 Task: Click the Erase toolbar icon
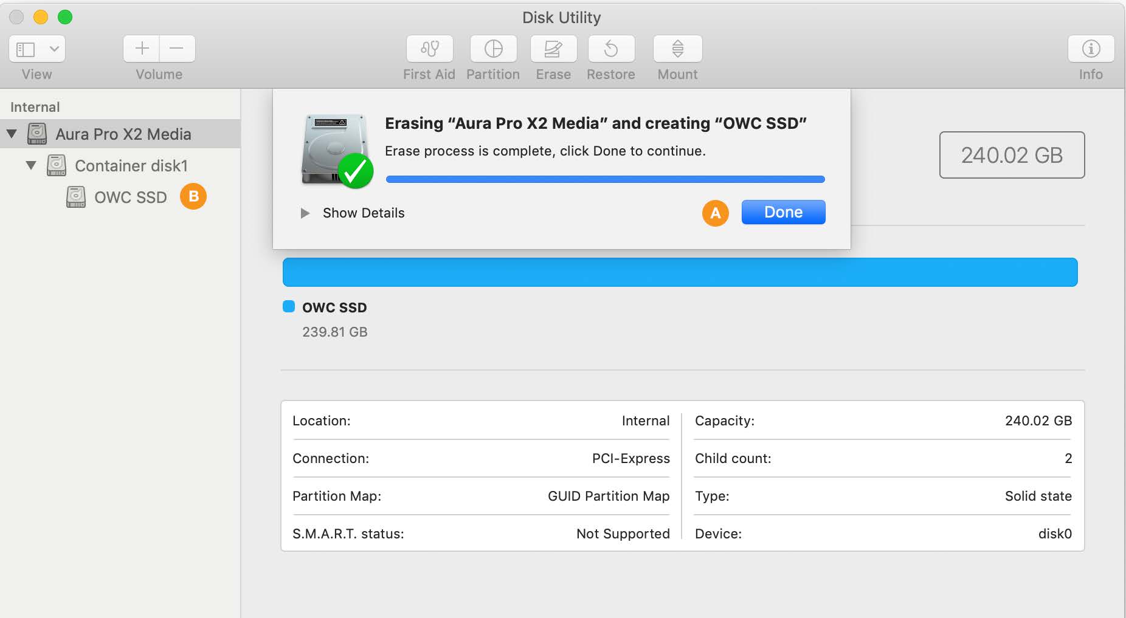pos(553,49)
